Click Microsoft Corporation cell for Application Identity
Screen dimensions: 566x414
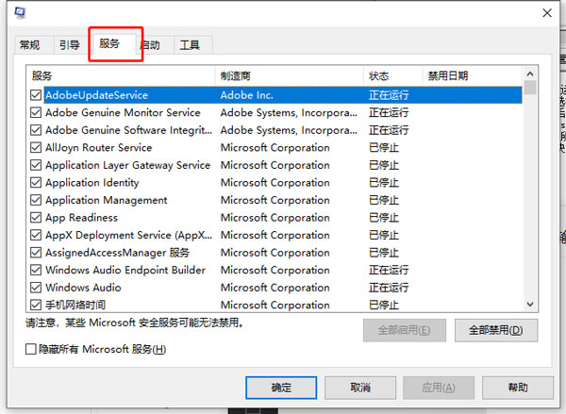pyautogui.click(x=275, y=183)
